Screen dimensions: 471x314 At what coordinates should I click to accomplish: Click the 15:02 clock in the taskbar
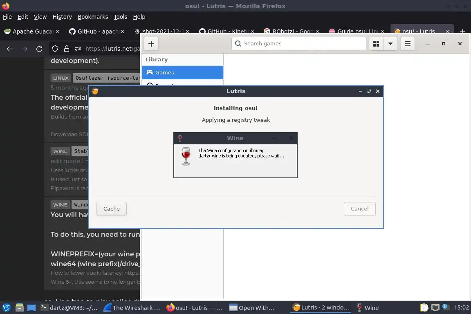pyautogui.click(x=461, y=307)
